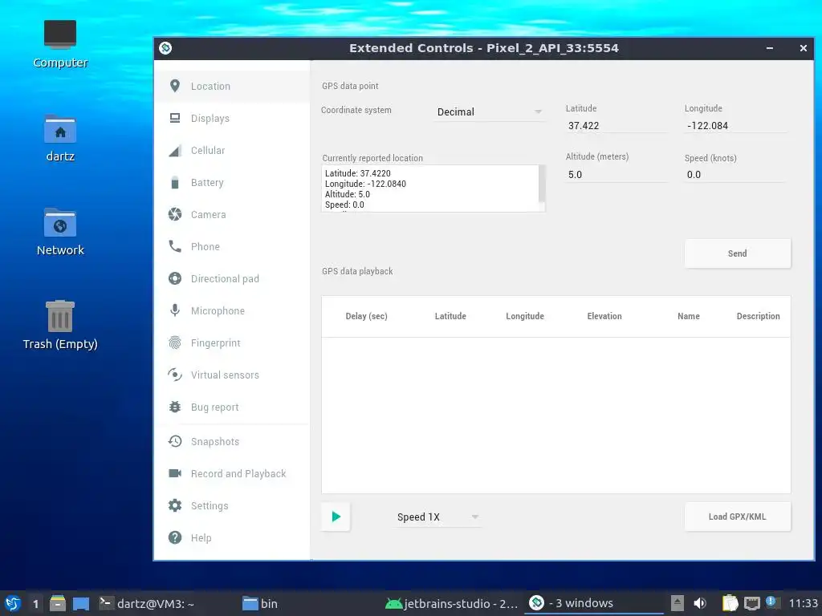Click the volume speaker icon in tray

(x=700, y=603)
